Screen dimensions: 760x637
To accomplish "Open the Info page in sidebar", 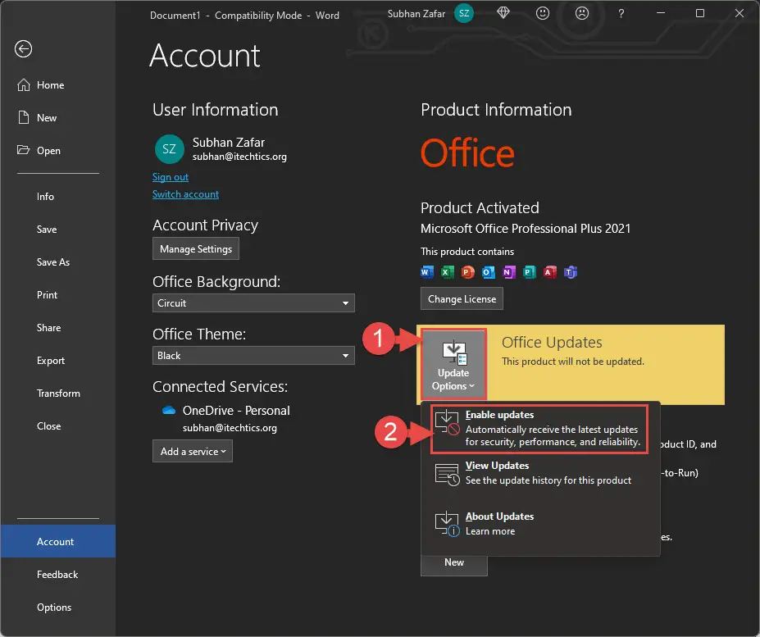I will click(45, 196).
